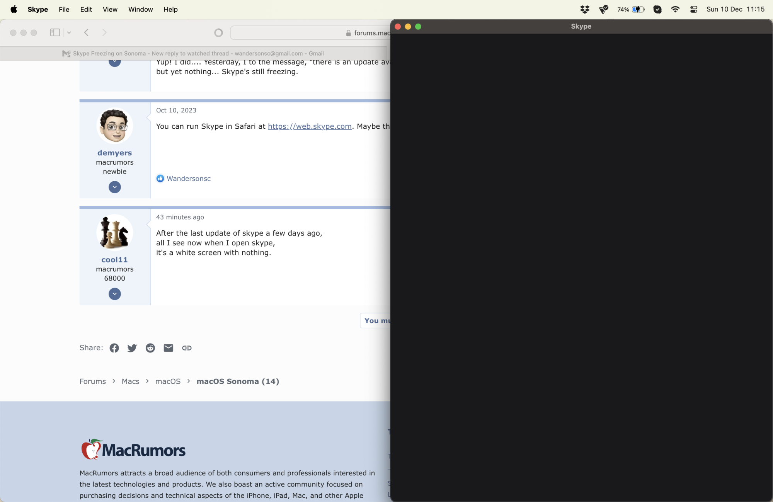Open sidebar tab group dropdown arrow
The image size is (773, 502).
point(69,32)
